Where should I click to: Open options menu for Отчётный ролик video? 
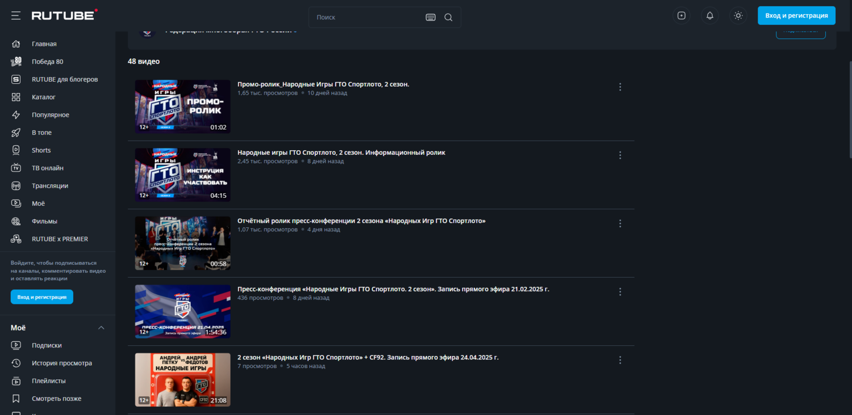620,223
